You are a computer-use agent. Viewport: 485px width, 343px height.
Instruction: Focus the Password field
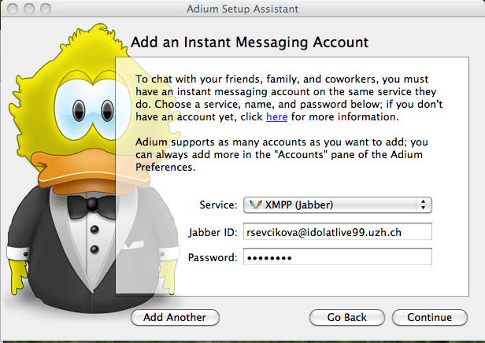point(338,257)
